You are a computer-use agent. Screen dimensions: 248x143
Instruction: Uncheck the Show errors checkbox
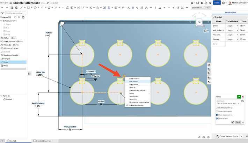click(217, 119)
